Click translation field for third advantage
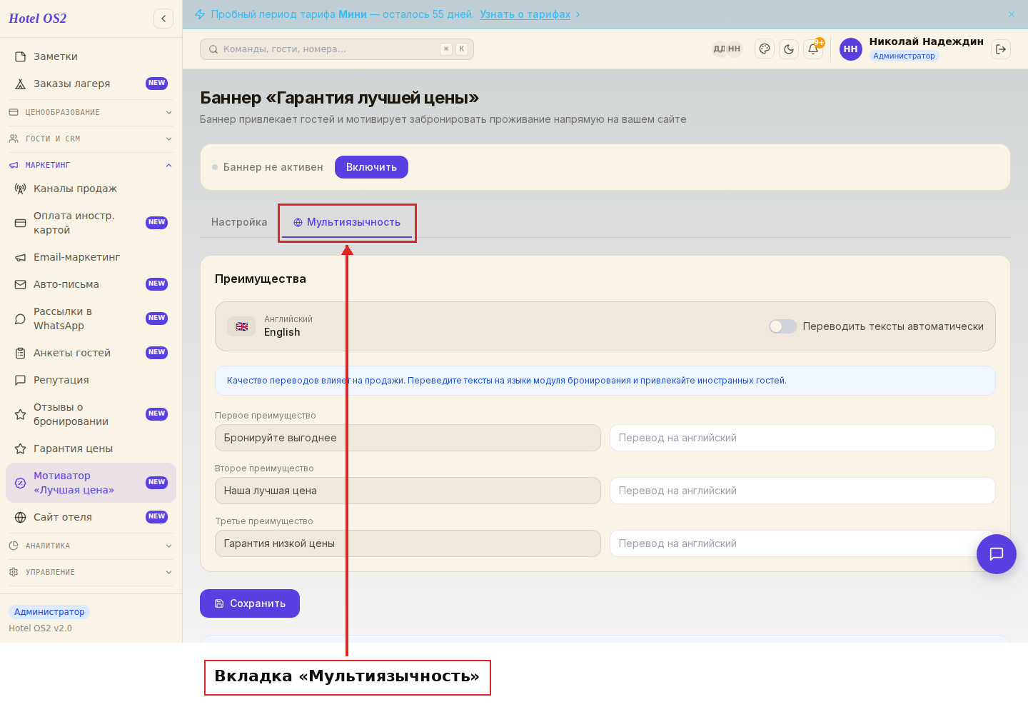Image resolution: width=1028 pixels, height=712 pixels. click(802, 543)
